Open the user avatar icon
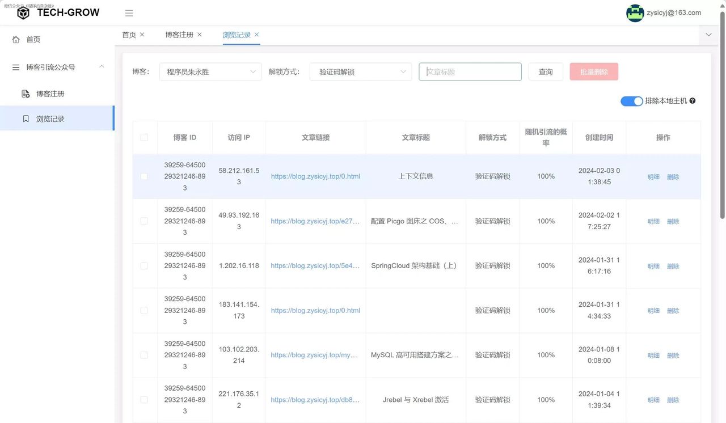726x423 pixels. 635,13
